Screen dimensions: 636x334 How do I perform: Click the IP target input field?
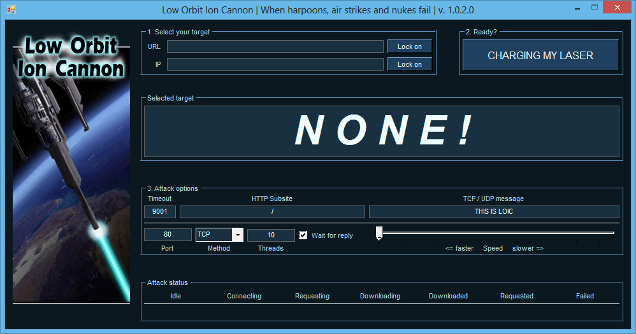pos(275,64)
